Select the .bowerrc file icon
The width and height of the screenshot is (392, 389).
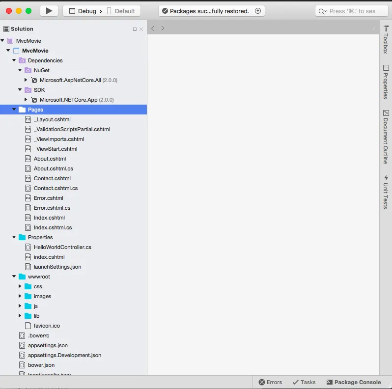tap(22, 335)
